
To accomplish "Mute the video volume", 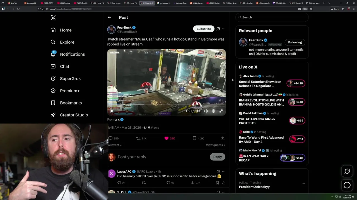I will (206, 111).
